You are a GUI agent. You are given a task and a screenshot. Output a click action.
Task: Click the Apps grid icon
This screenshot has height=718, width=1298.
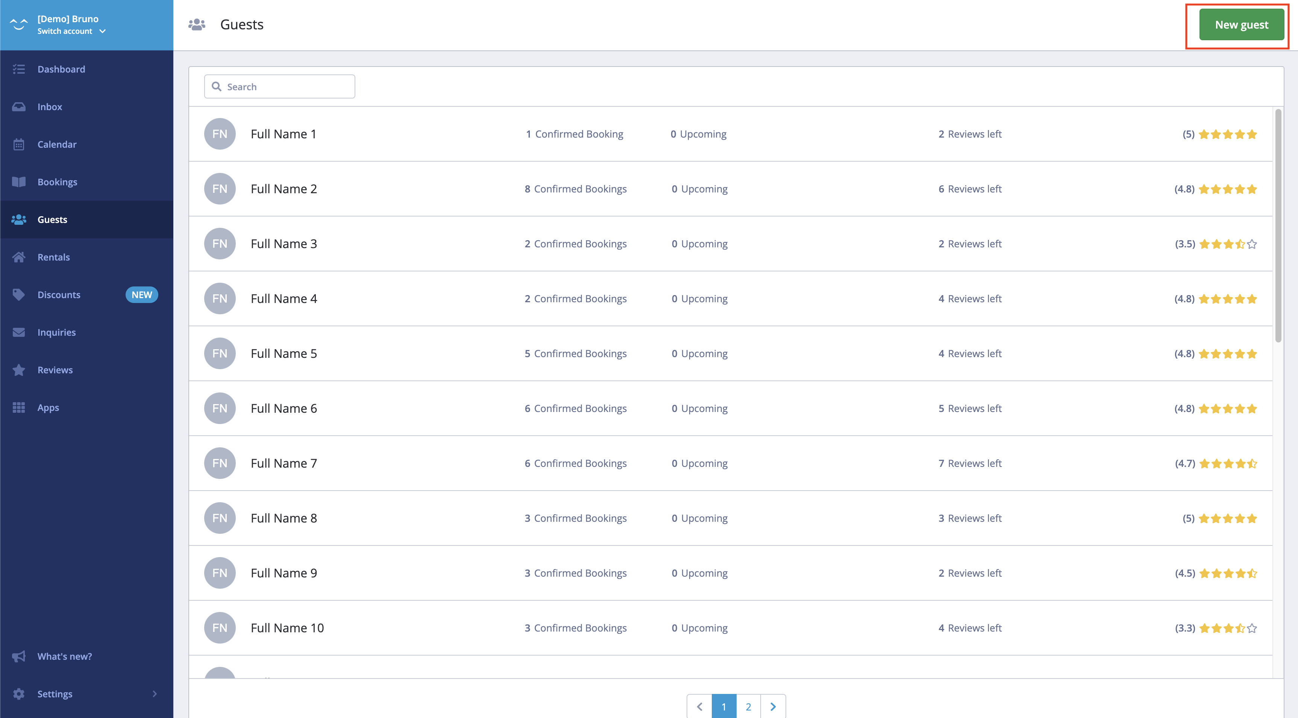point(19,407)
